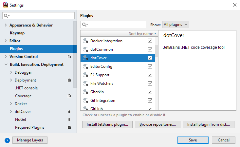Image resolution: width=240 pixels, height=147 pixels.
Task: Uncheck the Git Integration checkbox
Action: coord(150,100)
